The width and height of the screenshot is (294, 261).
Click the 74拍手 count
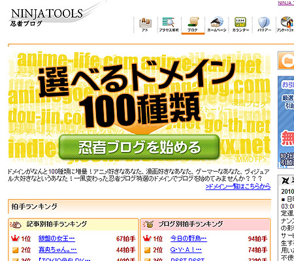(x=257, y=250)
